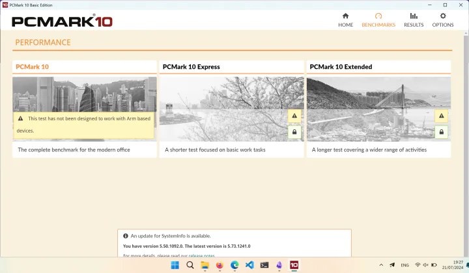This screenshot has width=469, height=273.
Task: Select the PCMark 10 benchmark title
Action: click(32, 67)
